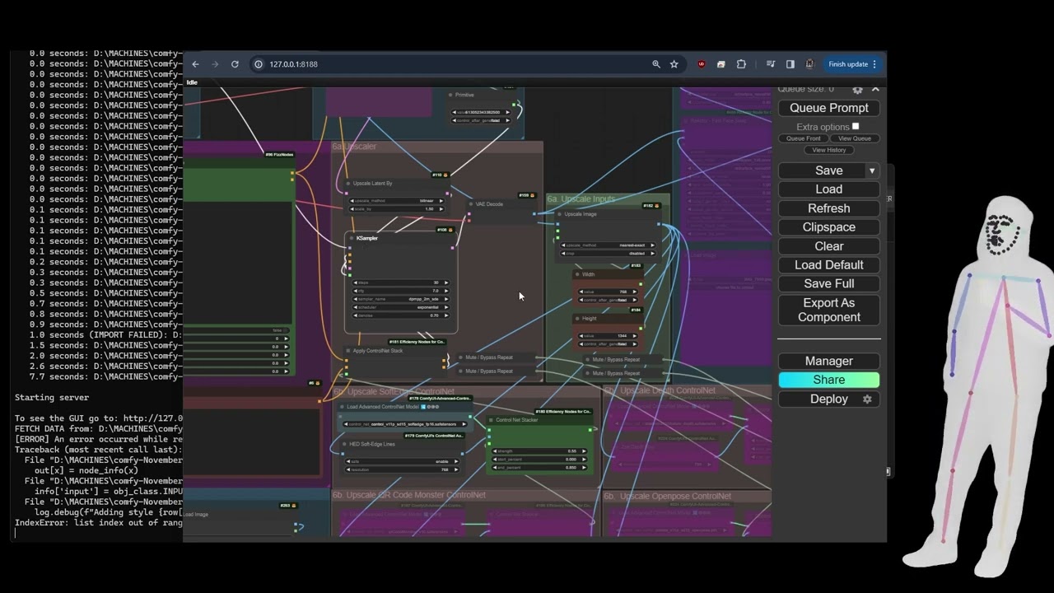
Task: Click Queue Front button
Action: pyautogui.click(x=803, y=138)
